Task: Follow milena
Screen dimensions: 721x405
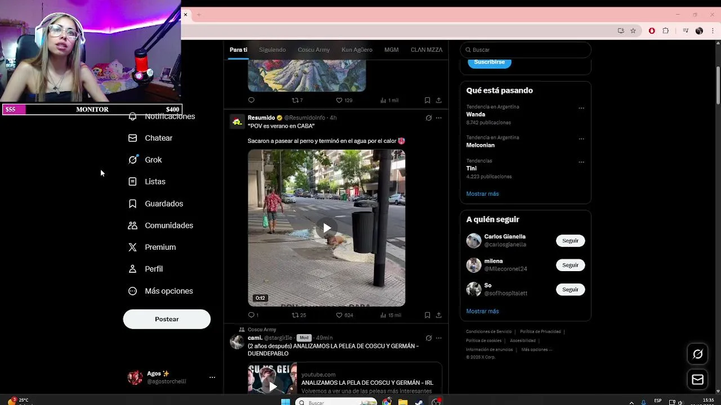Action: pyautogui.click(x=571, y=265)
